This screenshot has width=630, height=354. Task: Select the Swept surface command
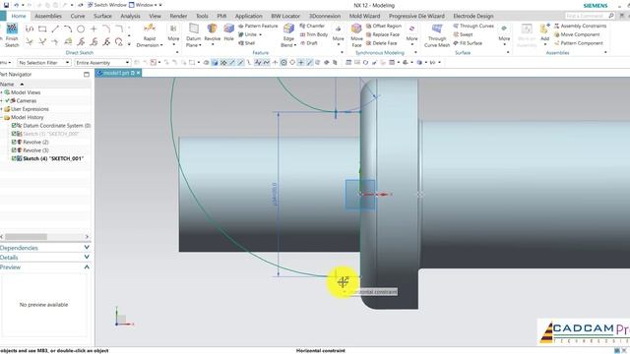pyautogui.click(x=463, y=34)
